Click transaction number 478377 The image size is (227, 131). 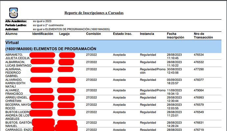199,80
